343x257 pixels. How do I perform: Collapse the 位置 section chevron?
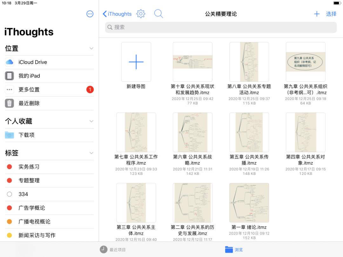click(91, 48)
